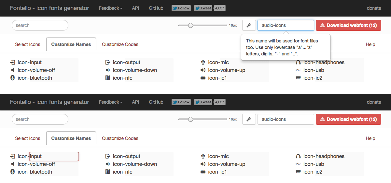Switch to Select Icons tab in lower copy
Screen dimensions: 391x183
28,138
